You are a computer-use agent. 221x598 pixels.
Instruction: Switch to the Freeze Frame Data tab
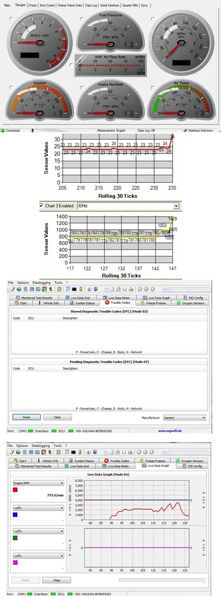70,5
